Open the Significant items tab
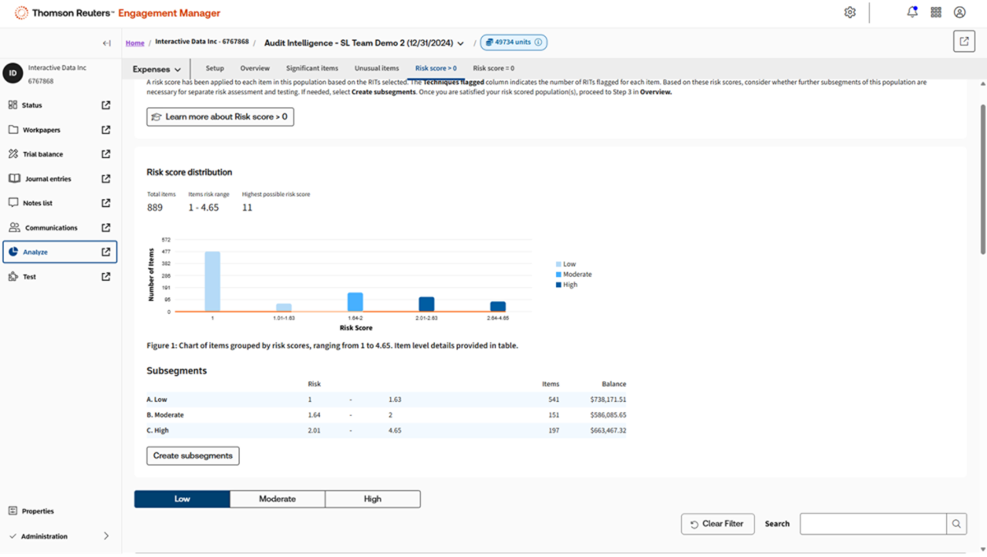The height and width of the screenshot is (557, 987). [x=312, y=69]
